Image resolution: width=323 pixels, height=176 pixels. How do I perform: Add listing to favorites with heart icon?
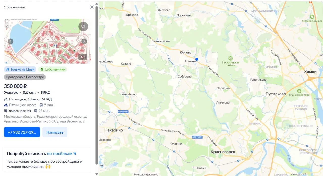(x=83, y=26)
